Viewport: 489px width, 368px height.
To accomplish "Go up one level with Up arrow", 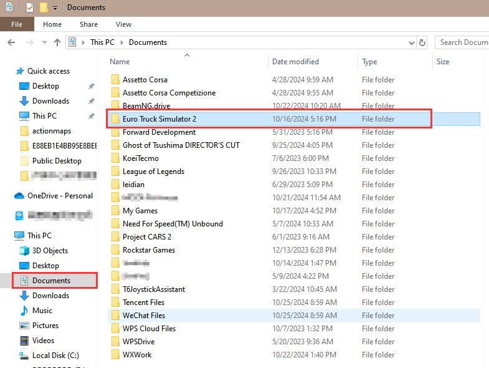I will coord(57,42).
